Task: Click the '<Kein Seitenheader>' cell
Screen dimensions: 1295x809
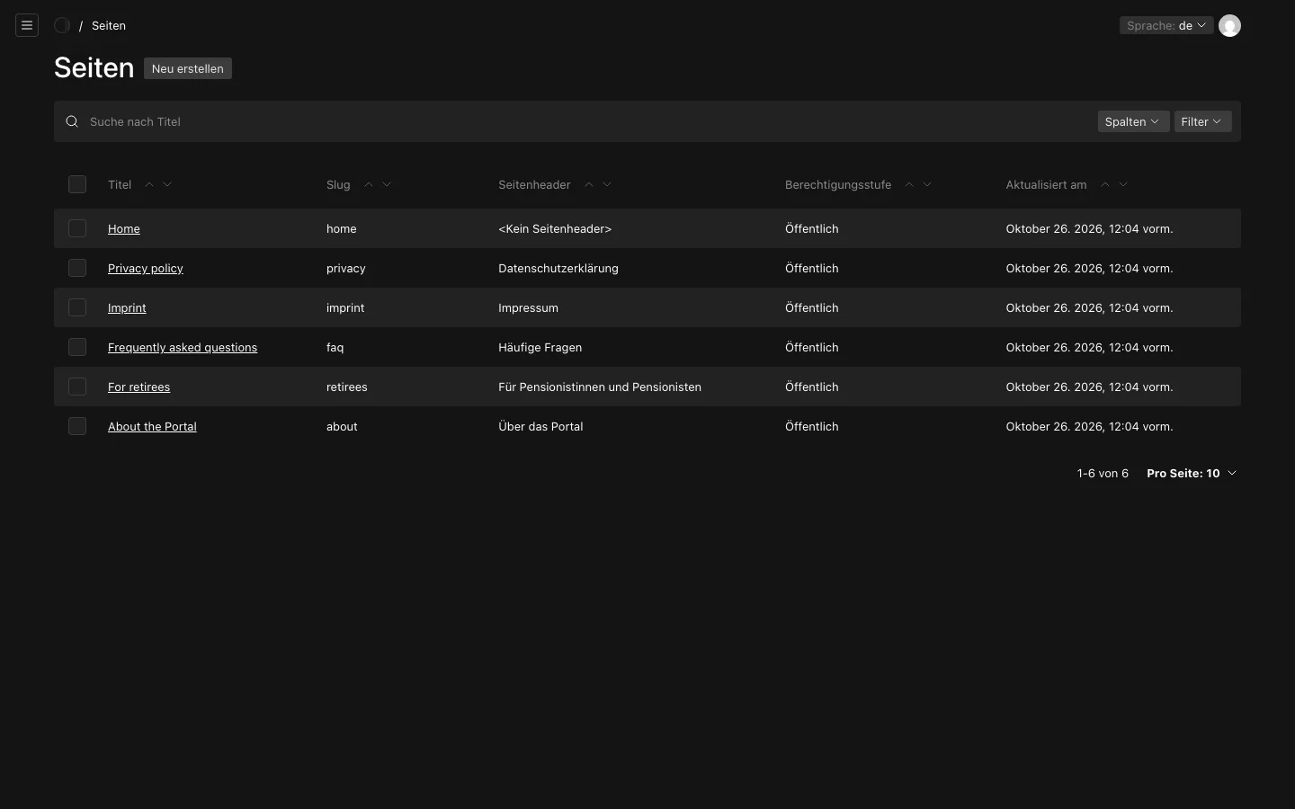Action: (555, 228)
